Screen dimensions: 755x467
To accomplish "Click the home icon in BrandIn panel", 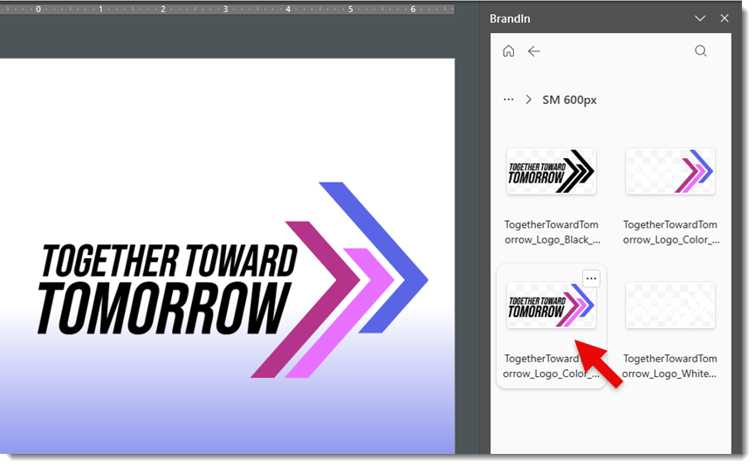I will click(x=509, y=52).
